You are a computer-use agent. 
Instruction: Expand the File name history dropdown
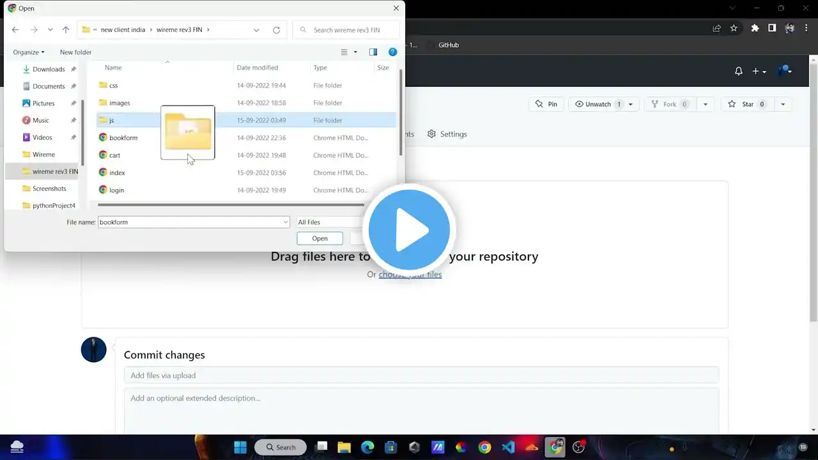click(285, 222)
